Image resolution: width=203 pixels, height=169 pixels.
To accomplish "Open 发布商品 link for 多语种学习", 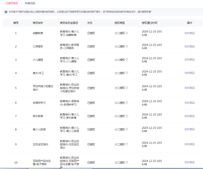I will 189,103.
